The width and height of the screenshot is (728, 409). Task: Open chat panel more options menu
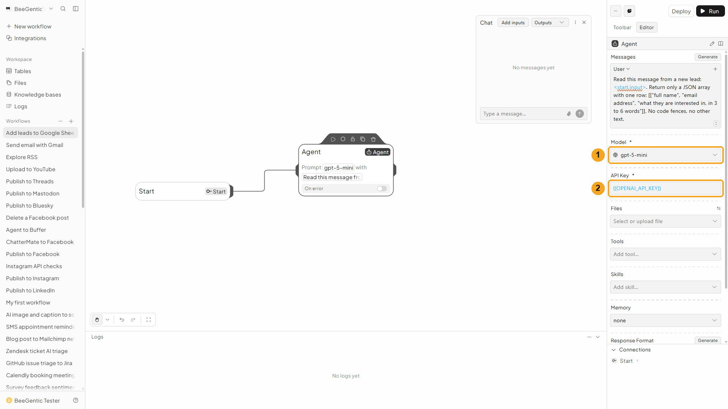pos(575,22)
